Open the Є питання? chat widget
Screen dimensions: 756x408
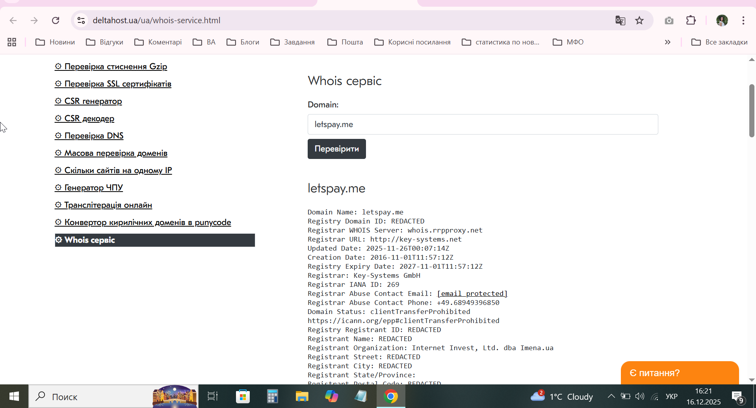click(x=680, y=373)
